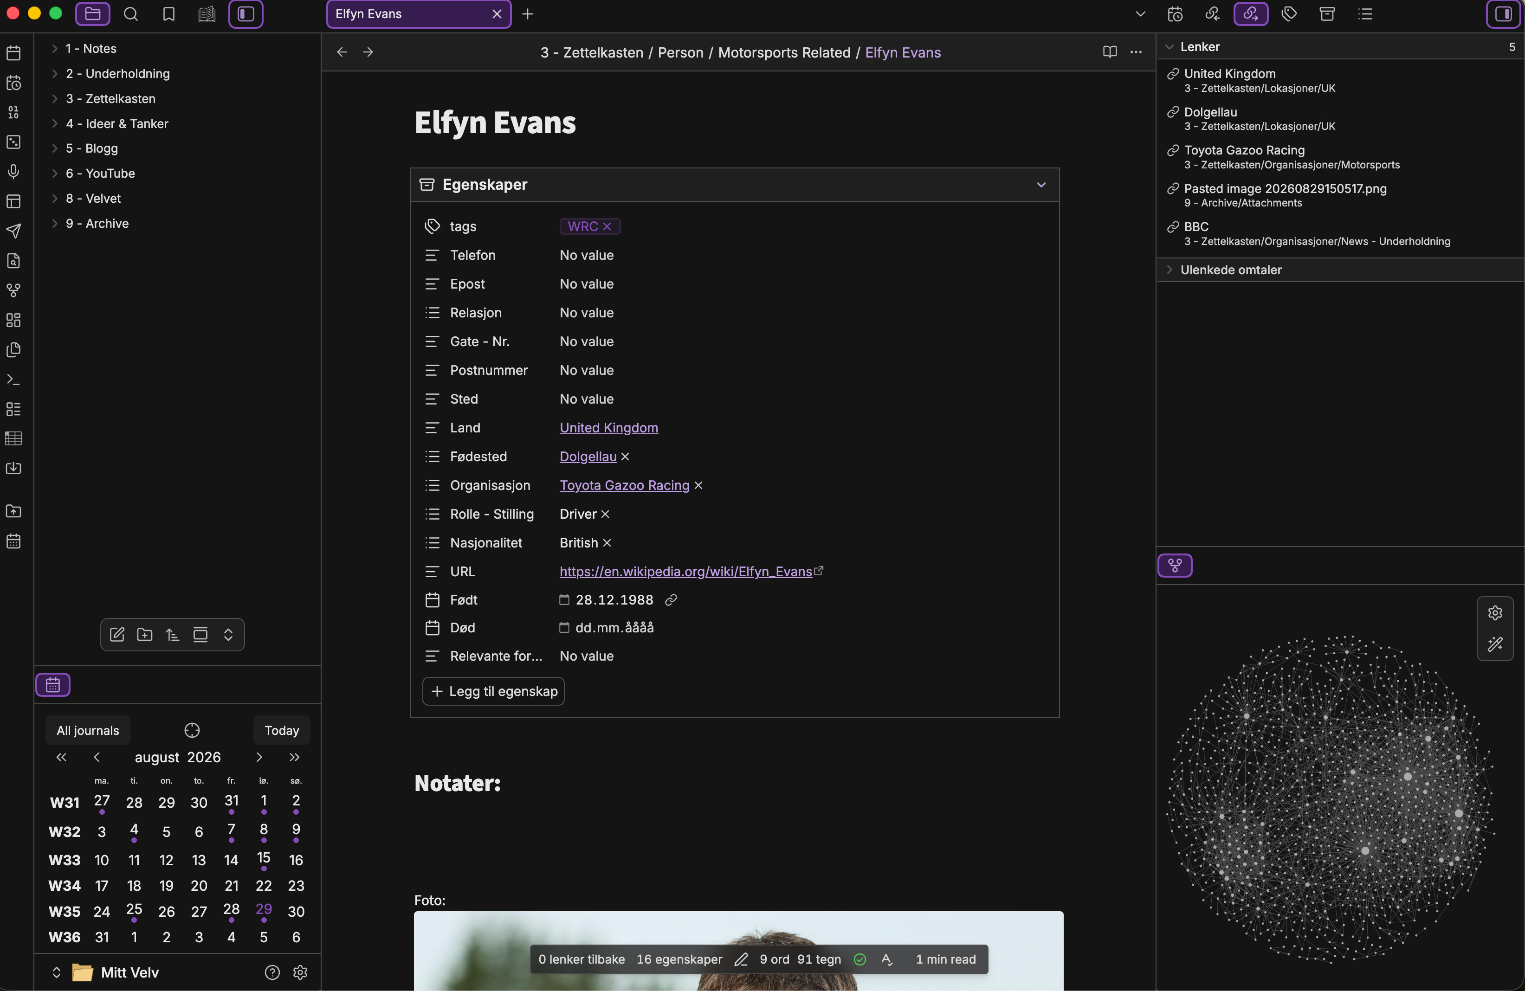This screenshot has width=1525, height=991.
Task: Click Legg til egenskap button
Action: (493, 691)
